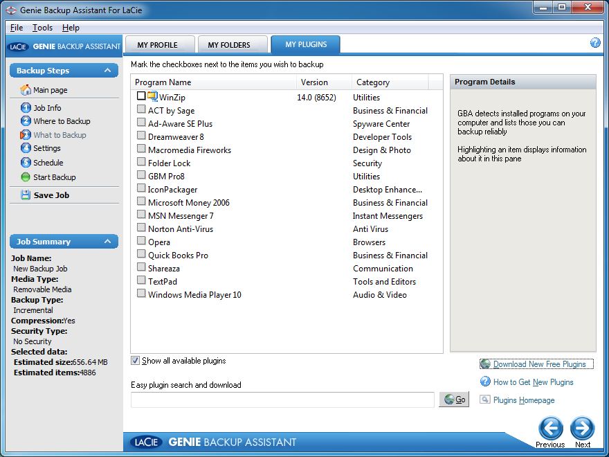Screen dimensions: 609x457
Task: Click the Schedule step 5 icon
Action: click(x=26, y=163)
